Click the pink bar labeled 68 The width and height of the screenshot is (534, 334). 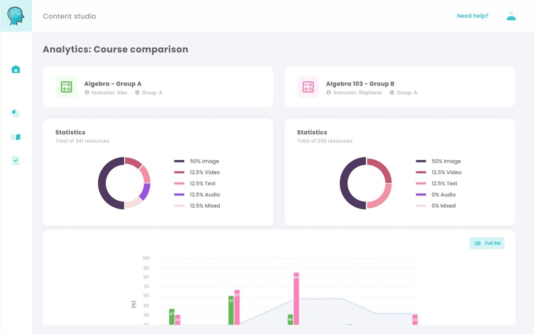pos(237,308)
